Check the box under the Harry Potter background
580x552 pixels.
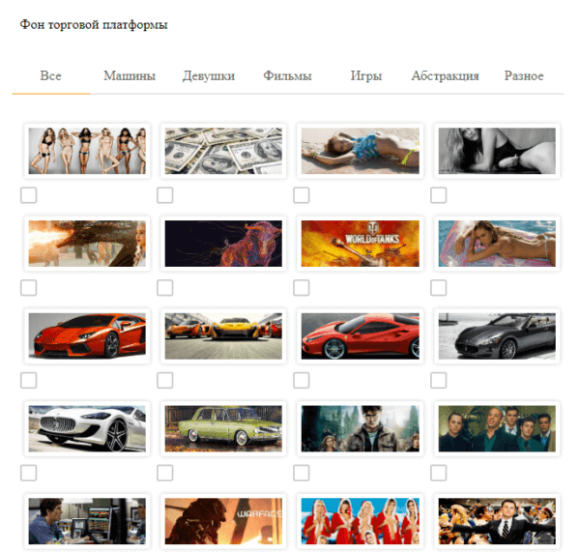click(x=302, y=473)
